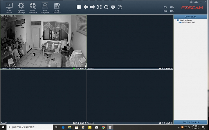Open the Add Device dialog
The height and width of the screenshot is (130, 209).
coord(9,8)
